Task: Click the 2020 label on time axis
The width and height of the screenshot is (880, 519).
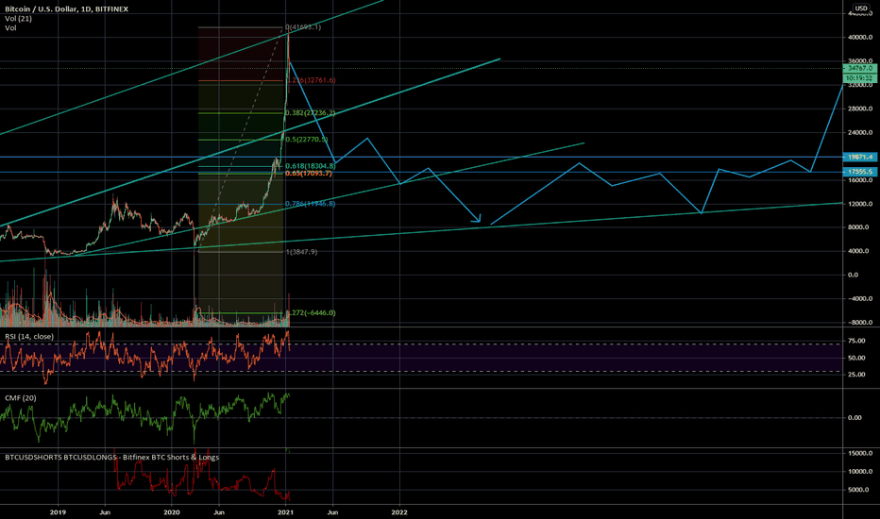Action: click(x=172, y=512)
